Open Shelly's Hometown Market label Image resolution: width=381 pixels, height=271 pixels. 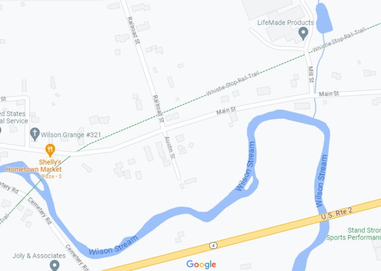point(34,166)
